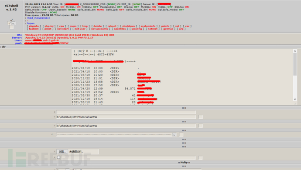Run the tasklist command link
This screenshot has height=170, width=301.
coord(34,29)
